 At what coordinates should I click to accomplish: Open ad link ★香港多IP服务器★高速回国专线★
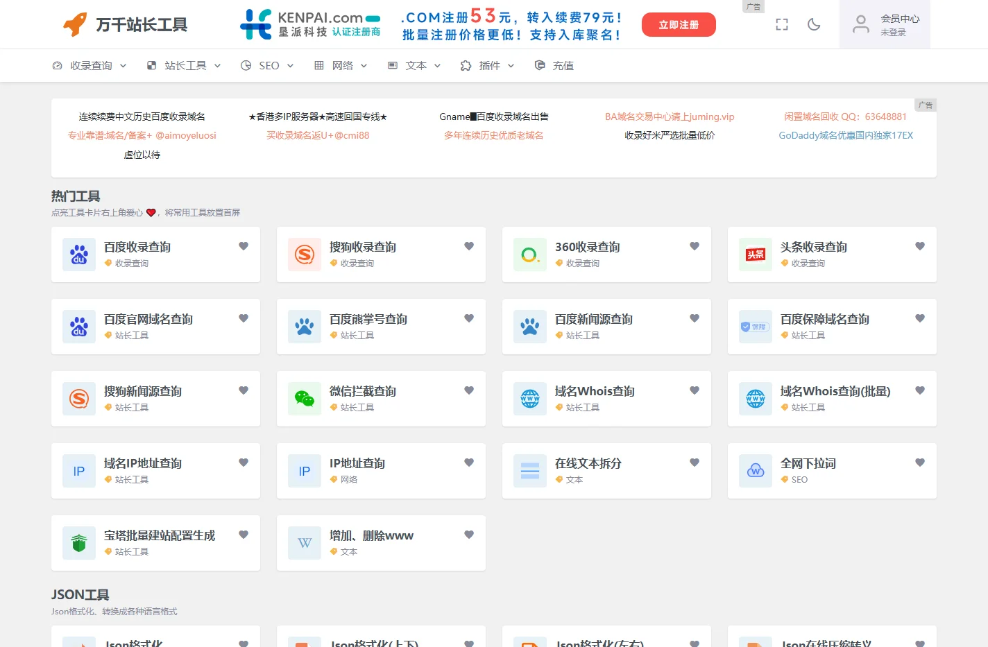pos(318,117)
